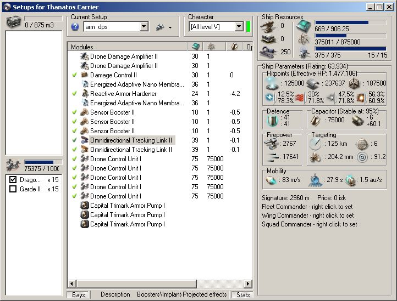Open the Character '[All level V]' dropdown
The height and width of the screenshot is (301, 397).
239,26
